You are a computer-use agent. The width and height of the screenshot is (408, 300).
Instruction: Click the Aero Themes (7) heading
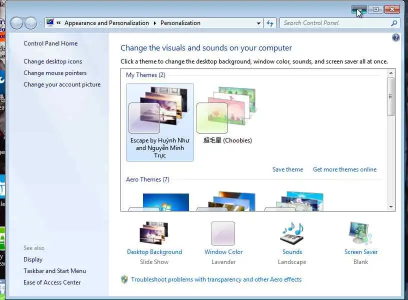tap(147, 179)
